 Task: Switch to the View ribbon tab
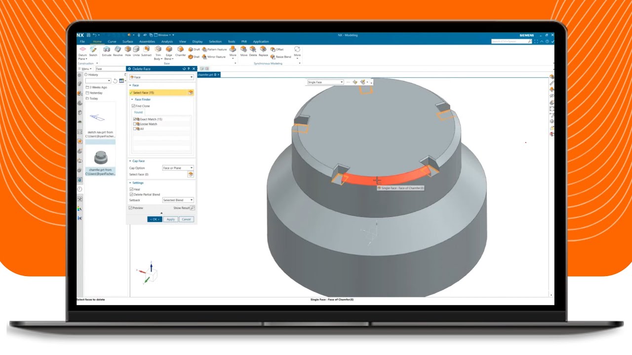click(x=183, y=41)
